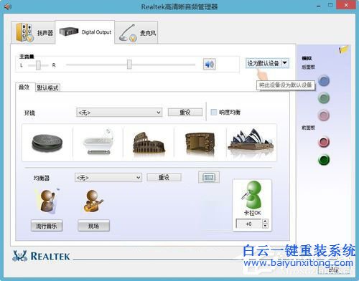359x281 pixels.
Task: Click the title bar speaker icon
Action: (x=8, y=6)
